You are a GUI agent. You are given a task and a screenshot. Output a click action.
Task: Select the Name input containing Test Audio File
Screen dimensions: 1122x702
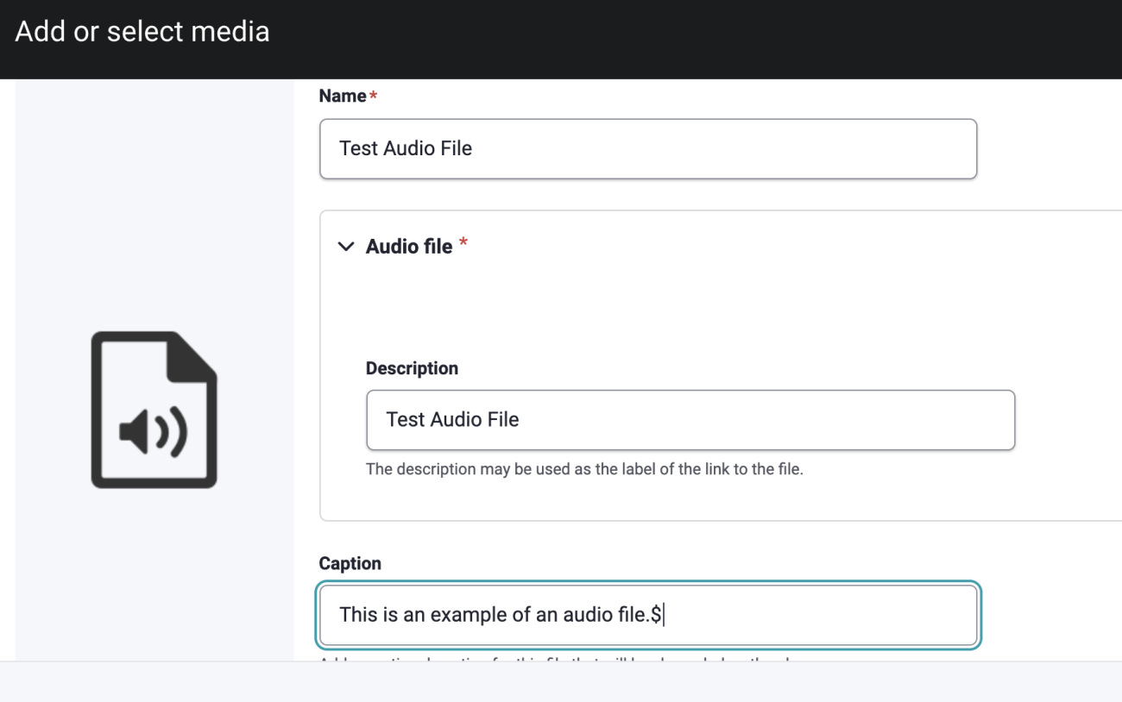(x=647, y=148)
